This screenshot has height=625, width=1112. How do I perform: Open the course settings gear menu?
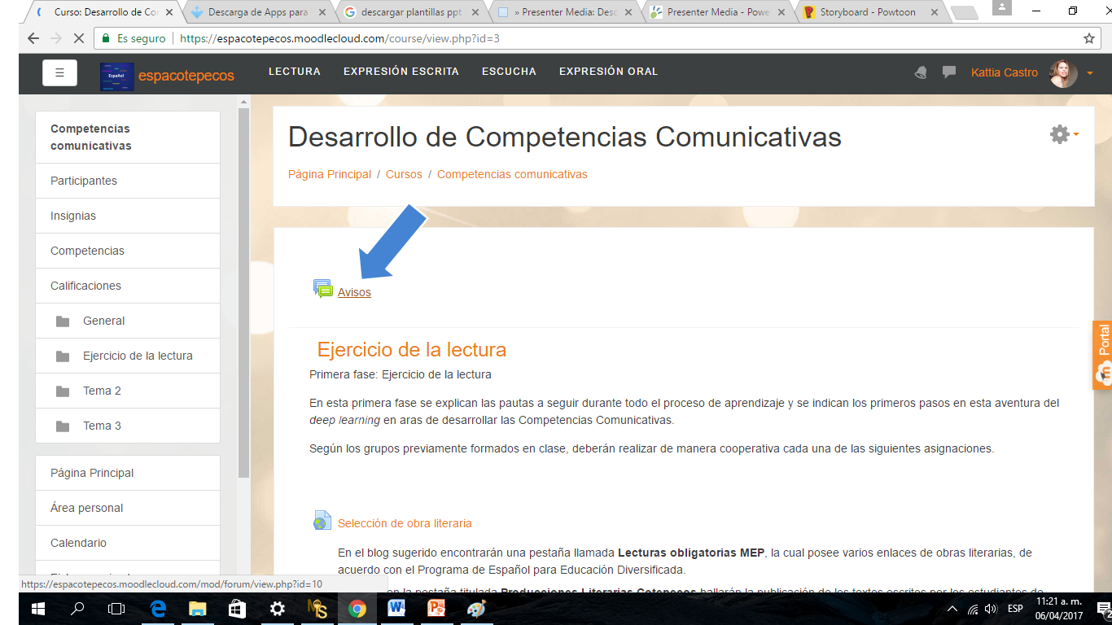pos(1064,134)
